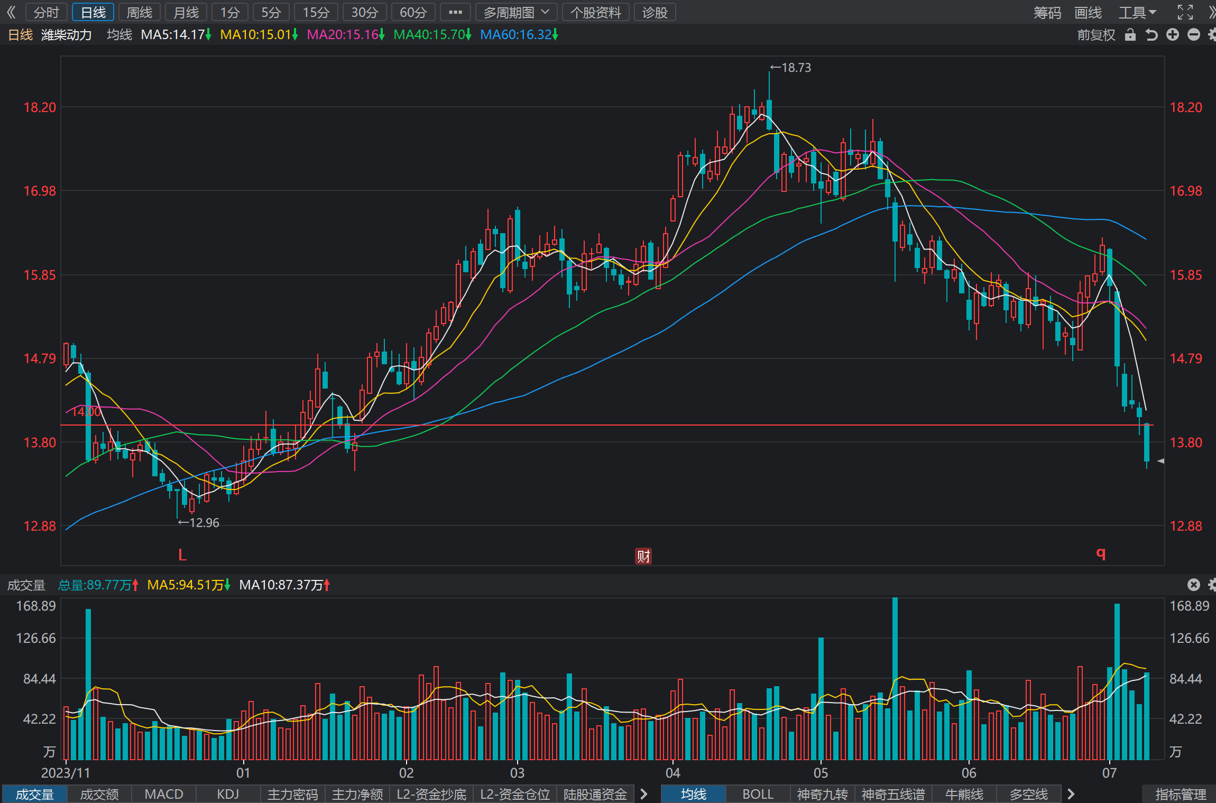The image size is (1216, 803).
Task: Select the MACD indicator tab
Action: click(x=164, y=794)
